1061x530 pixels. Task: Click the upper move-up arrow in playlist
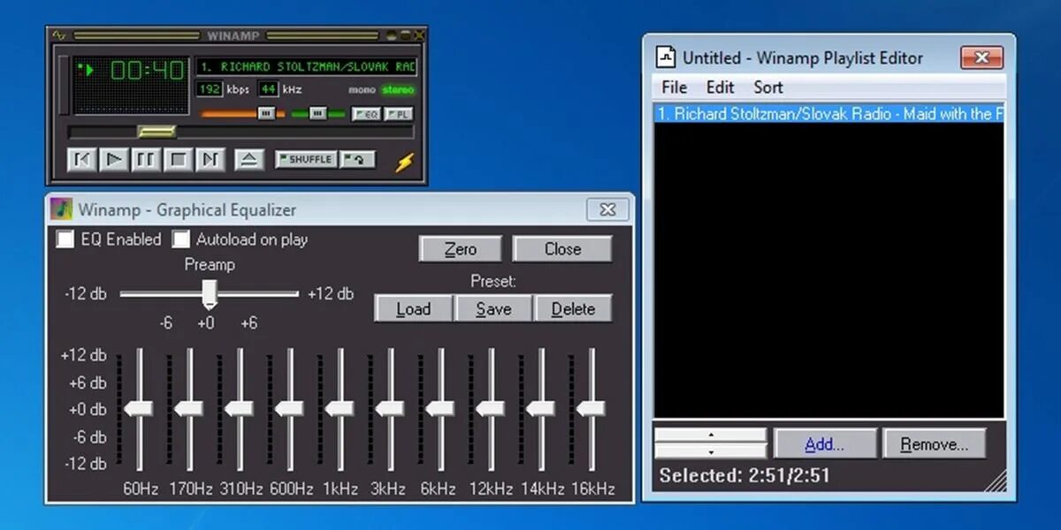[x=710, y=435]
